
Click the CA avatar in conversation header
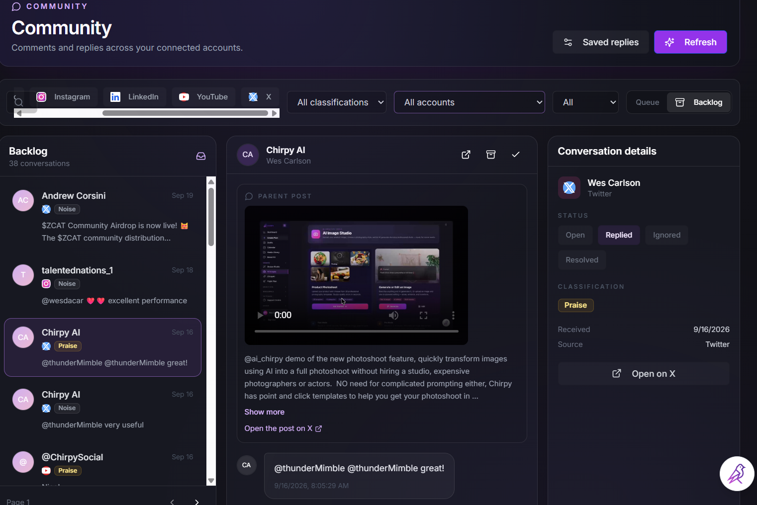[x=248, y=155]
